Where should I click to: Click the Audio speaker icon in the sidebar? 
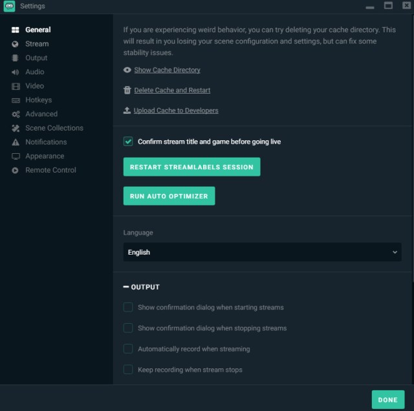(x=15, y=72)
